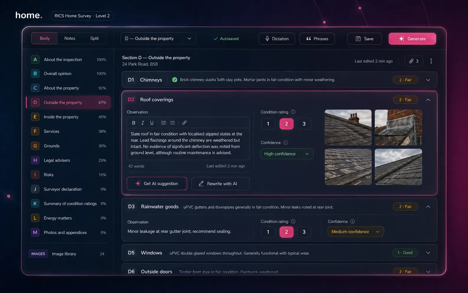Select condition rating 3 for Rainwater goods
Screen dimensions: 468x293
coord(304,232)
